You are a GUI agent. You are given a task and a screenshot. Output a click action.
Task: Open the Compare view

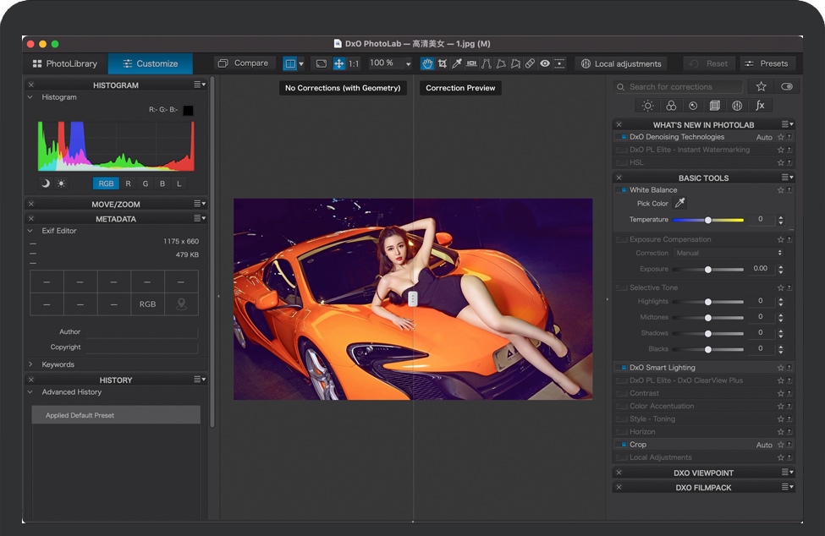244,63
